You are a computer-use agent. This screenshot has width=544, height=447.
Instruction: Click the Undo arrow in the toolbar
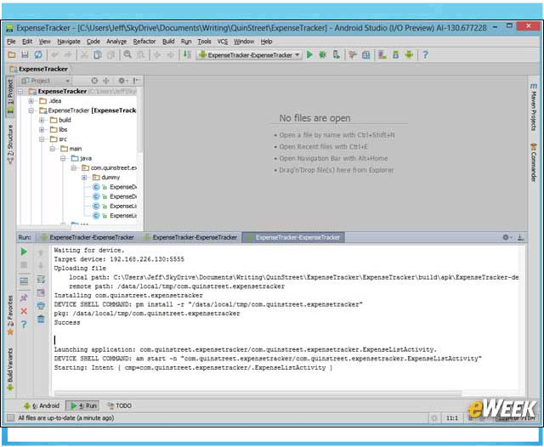pyautogui.click(x=54, y=54)
